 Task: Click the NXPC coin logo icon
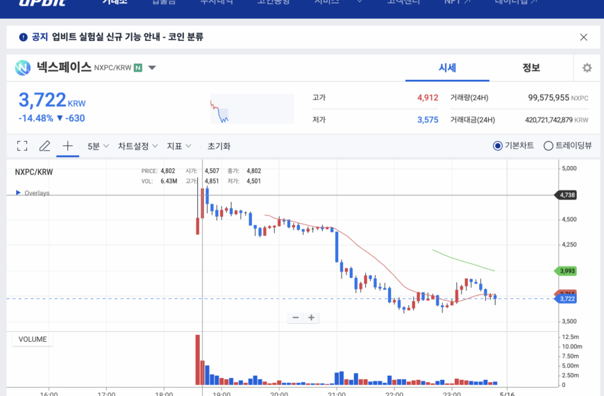[23, 68]
